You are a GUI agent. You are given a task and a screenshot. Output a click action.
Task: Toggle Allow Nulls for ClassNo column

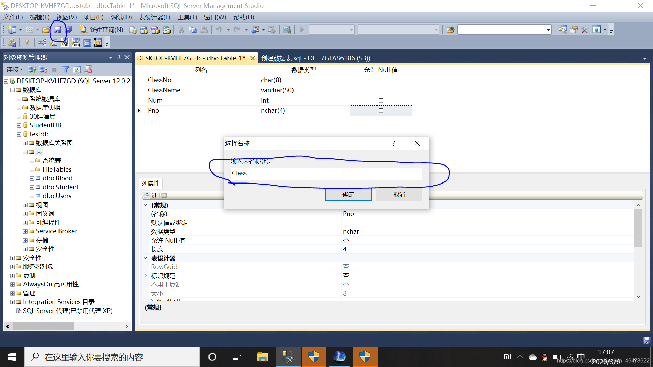pos(381,80)
